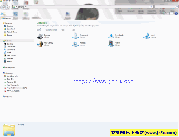
Task: Click the Homegroup icon in sidebar
Action: 4,67
